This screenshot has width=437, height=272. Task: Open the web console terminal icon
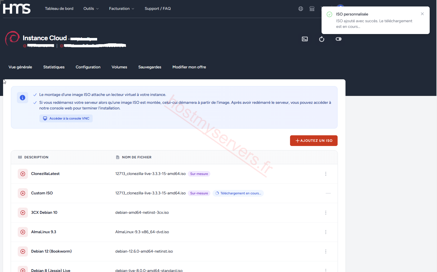(305, 39)
